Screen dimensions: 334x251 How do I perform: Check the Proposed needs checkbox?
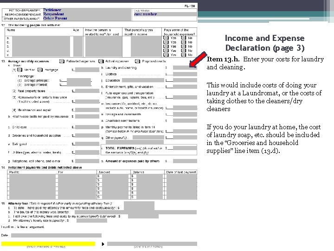[137, 61]
